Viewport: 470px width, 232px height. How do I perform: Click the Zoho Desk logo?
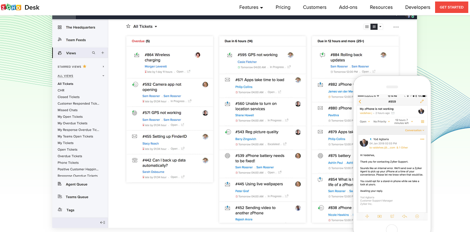coord(20,7)
